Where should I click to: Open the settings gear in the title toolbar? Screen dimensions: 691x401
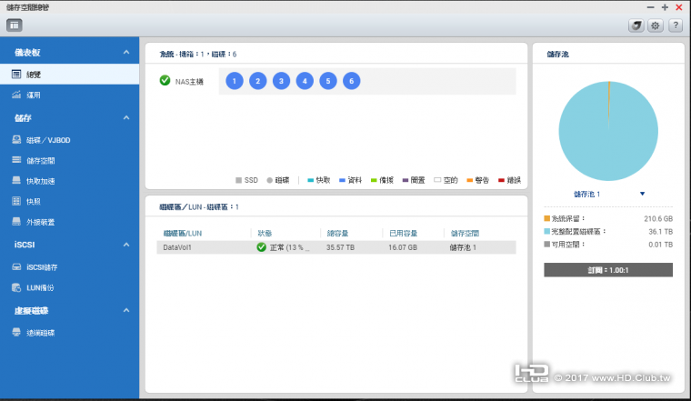pos(656,25)
